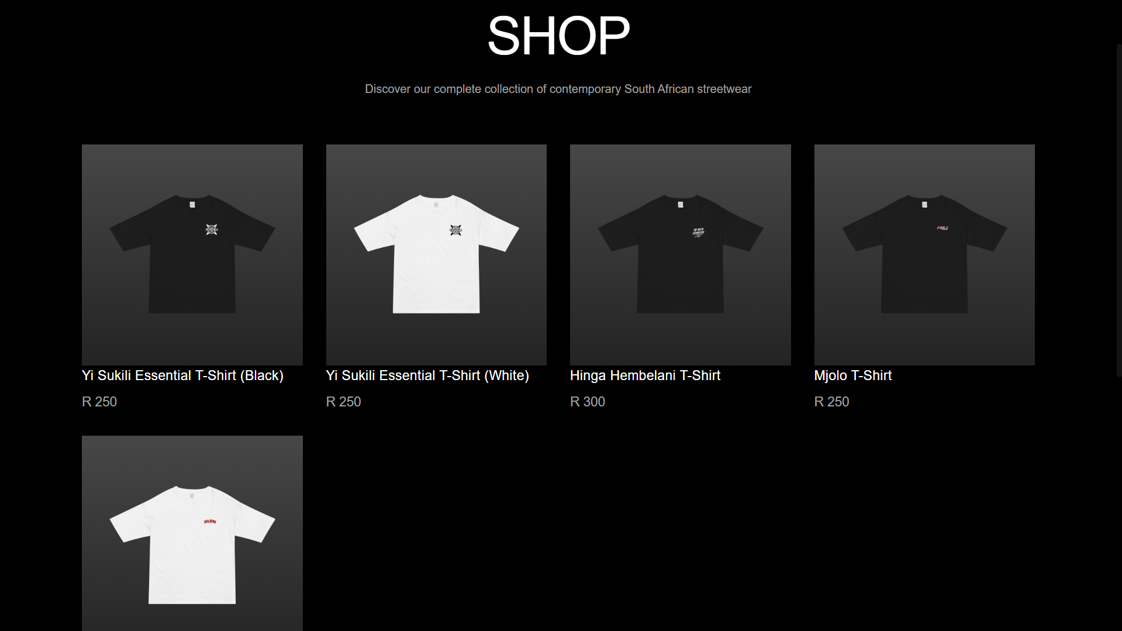The height and width of the screenshot is (631, 1122).
Task: Open the Hinga Hembelani T-Shirt image
Action: [x=681, y=255]
